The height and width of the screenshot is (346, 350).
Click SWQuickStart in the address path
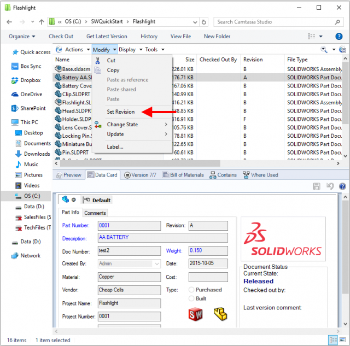(x=107, y=22)
